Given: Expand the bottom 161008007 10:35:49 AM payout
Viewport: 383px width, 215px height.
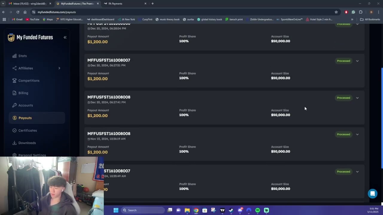Looking at the screenshot, I should [x=357, y=172].
